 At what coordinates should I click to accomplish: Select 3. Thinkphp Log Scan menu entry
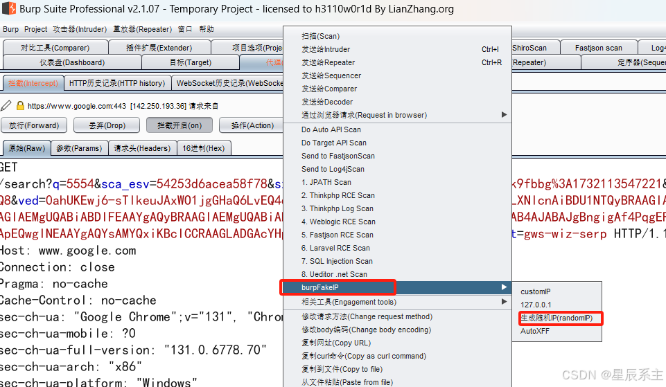pyautogui.click(x=397, y=208)
